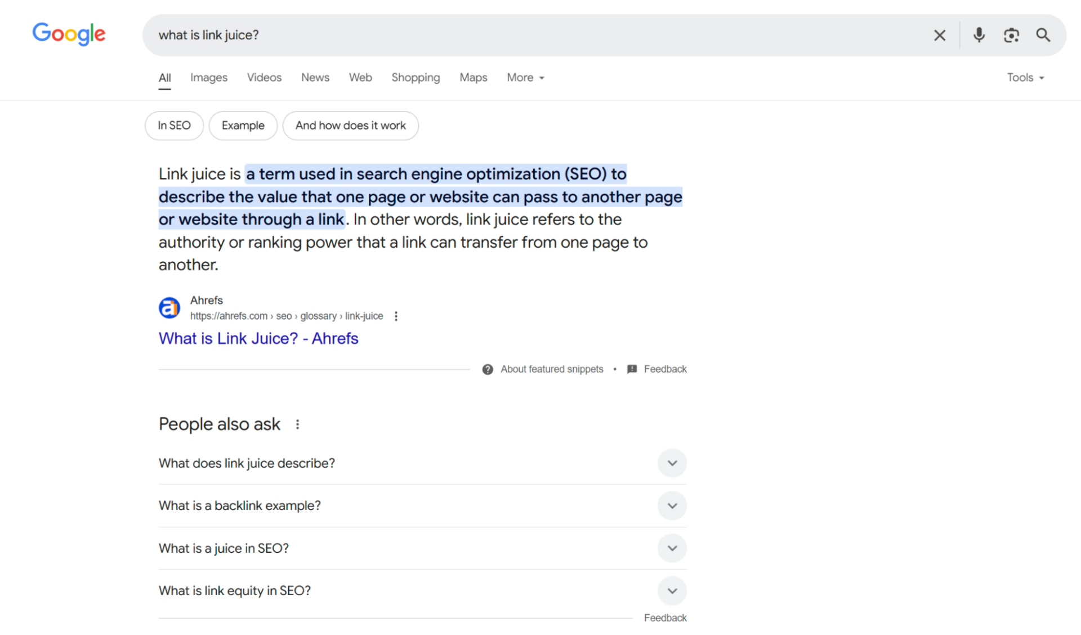The height and width of the screenshot is (635, 1081).
Task: Click the featured snippets help icon
Action: [488, 369]
